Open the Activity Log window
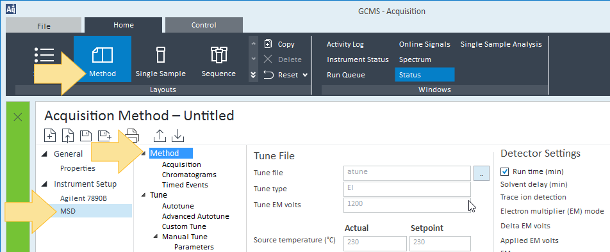The height and width of the screenshot is (252, 610). click(345, 44)
